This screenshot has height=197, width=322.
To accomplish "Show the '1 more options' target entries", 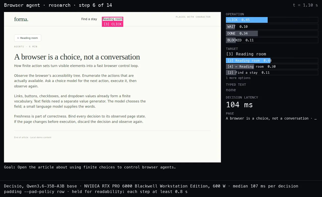I will pyautogui.click(x=238, y=78).
